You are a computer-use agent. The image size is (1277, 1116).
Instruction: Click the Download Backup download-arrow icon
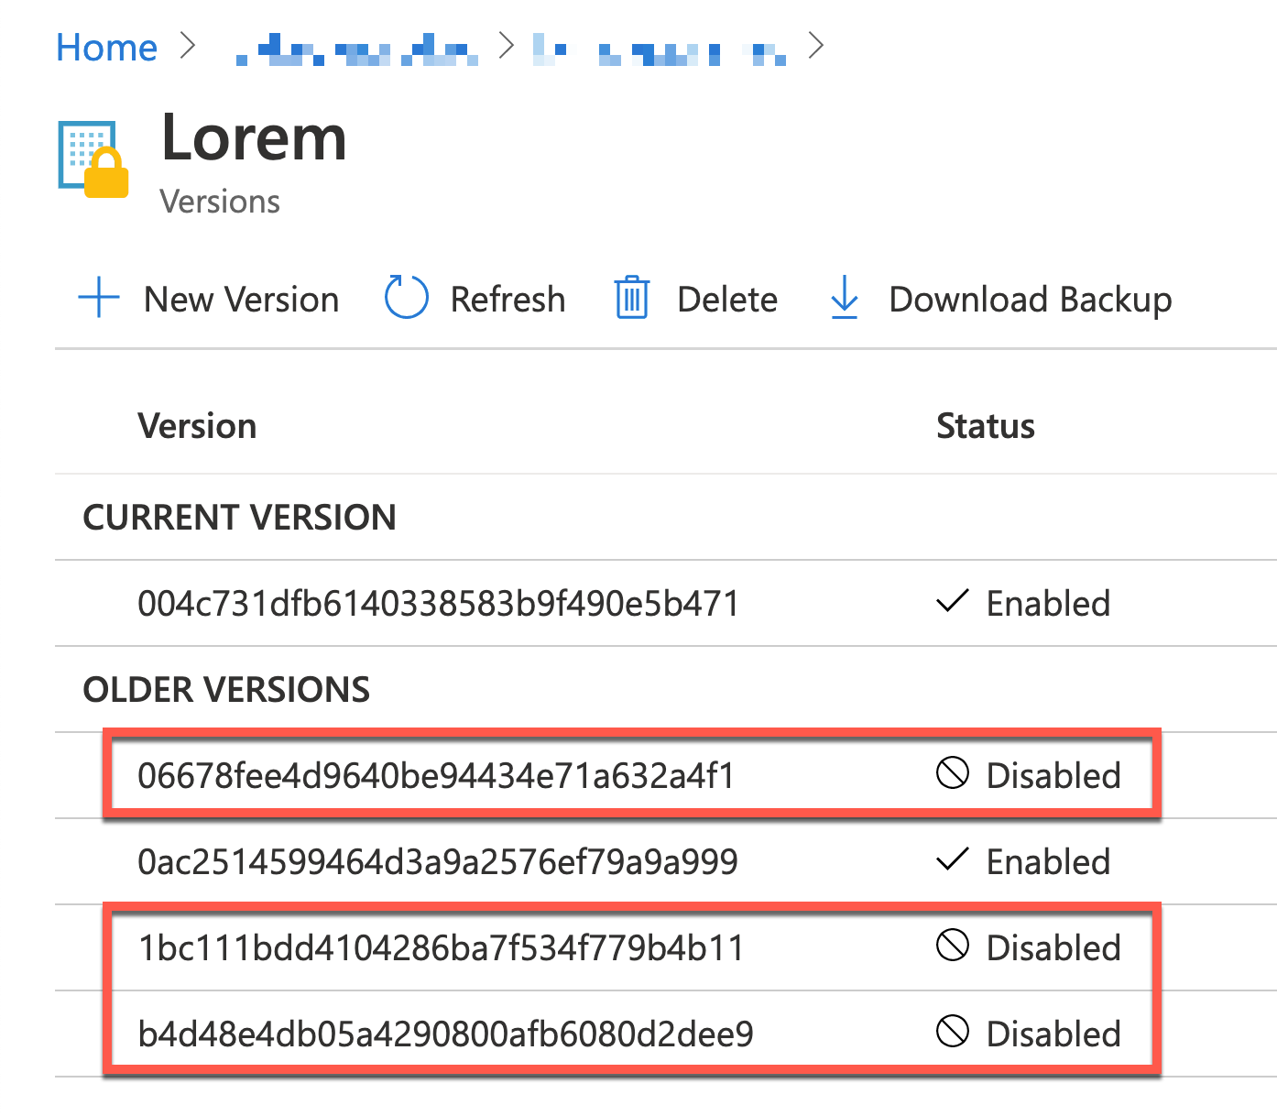(x=843, y=298)
